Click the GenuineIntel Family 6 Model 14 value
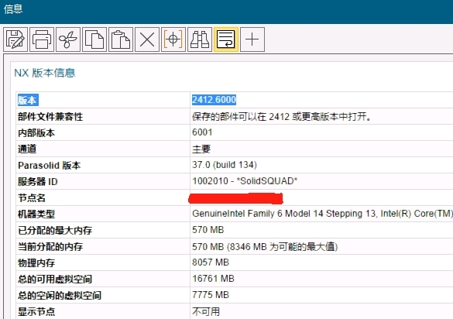Image resolution: width=453 pixels, height=319 pixels. point(322,214)
